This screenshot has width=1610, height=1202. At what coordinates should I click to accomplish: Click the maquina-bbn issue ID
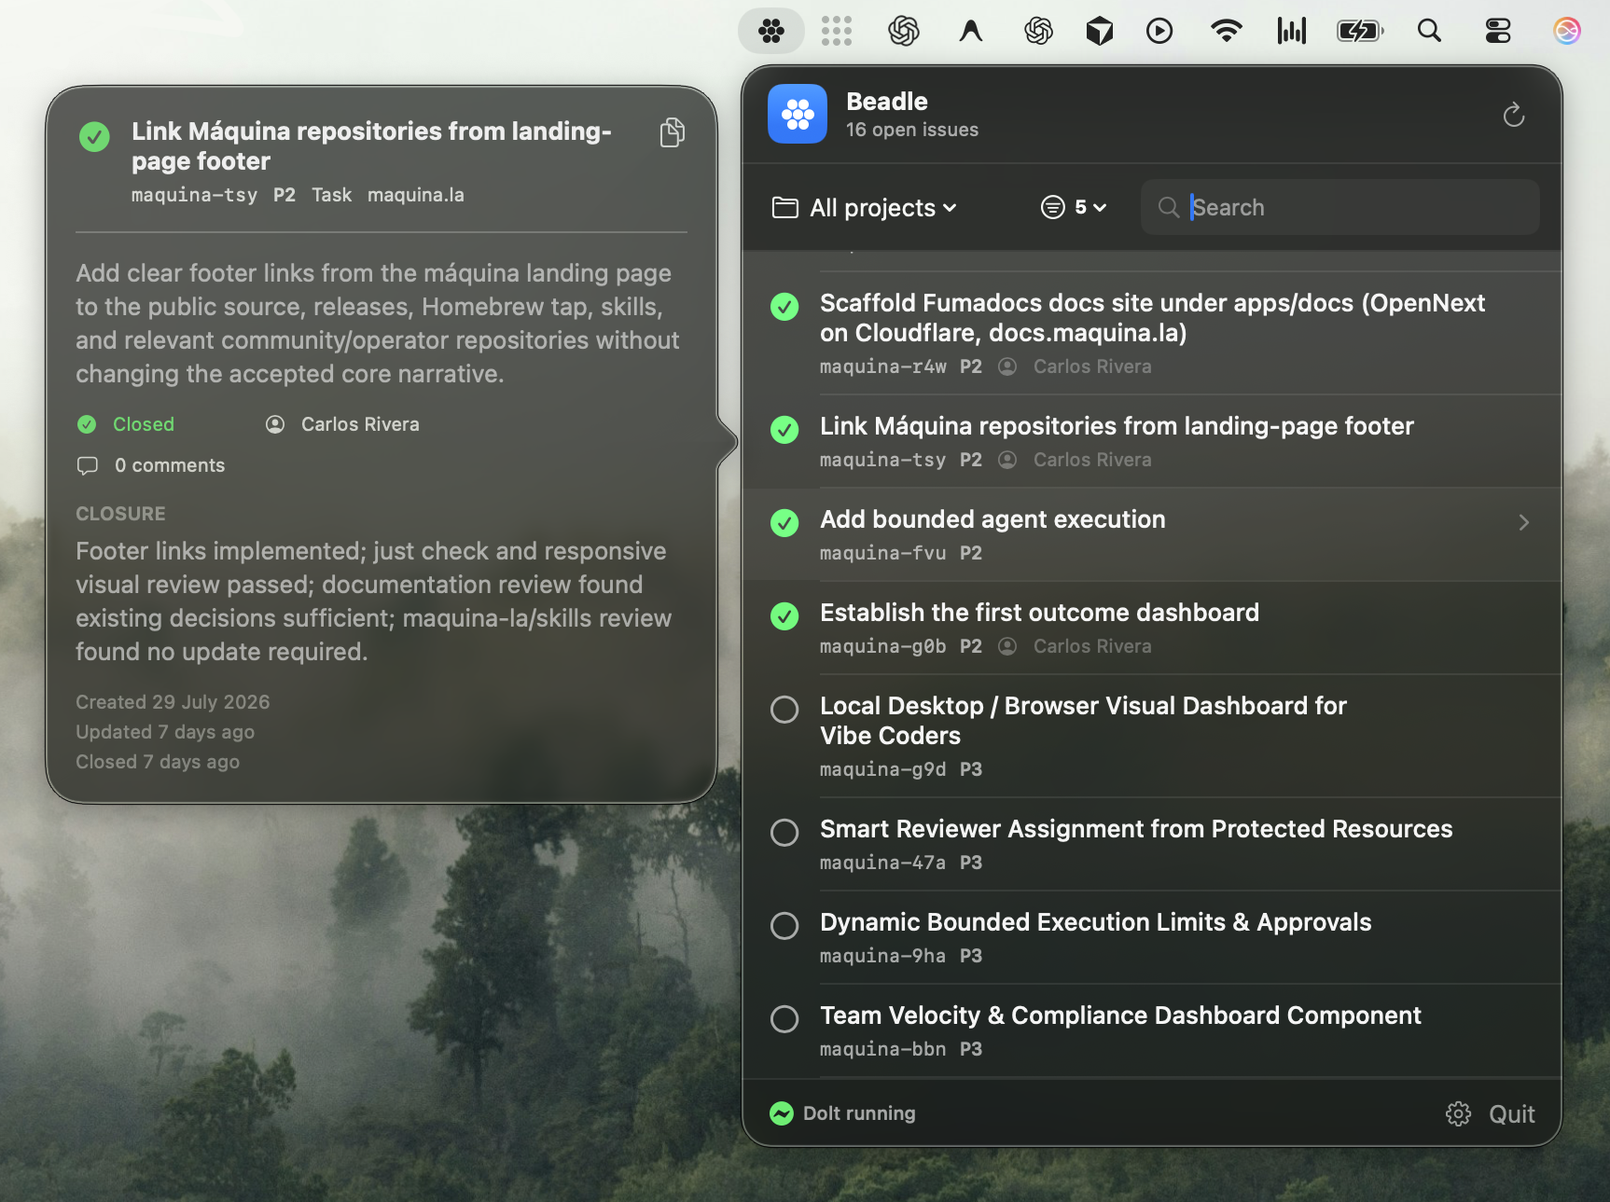coord(882,1049)
